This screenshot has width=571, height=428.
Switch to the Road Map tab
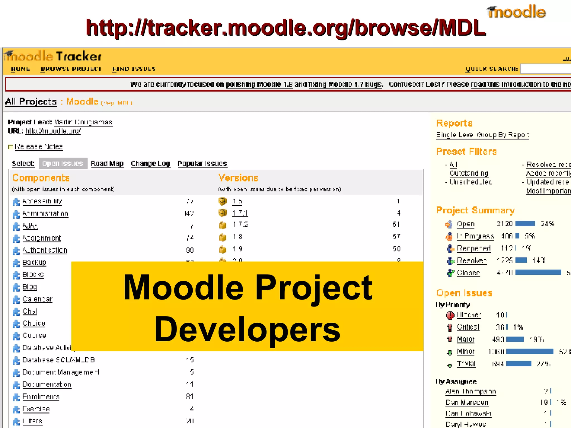107,164
